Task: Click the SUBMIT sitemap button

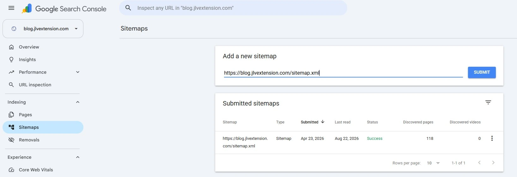Action: tap(482, 72)
